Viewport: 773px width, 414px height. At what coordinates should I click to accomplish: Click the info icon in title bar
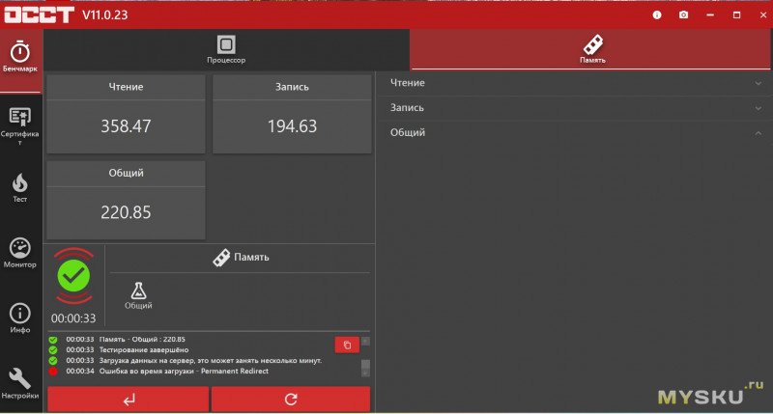pos(657,14)
